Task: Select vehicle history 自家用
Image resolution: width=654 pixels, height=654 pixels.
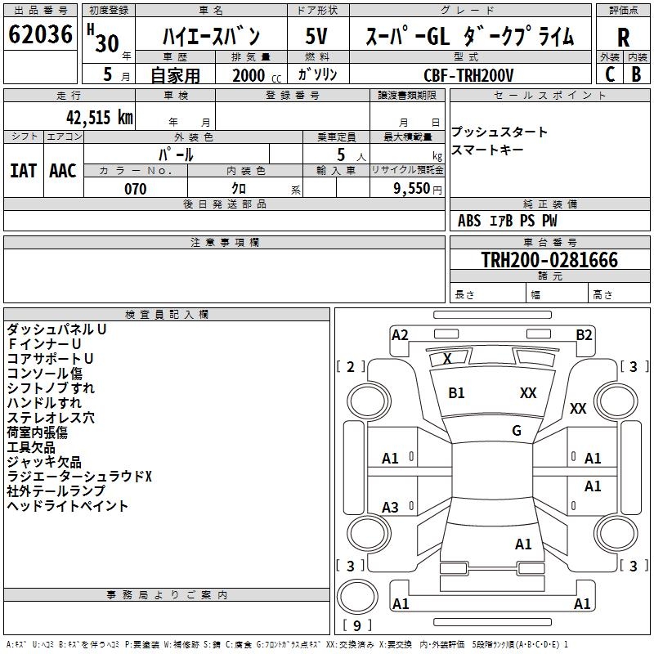Action: pos(175,75)
